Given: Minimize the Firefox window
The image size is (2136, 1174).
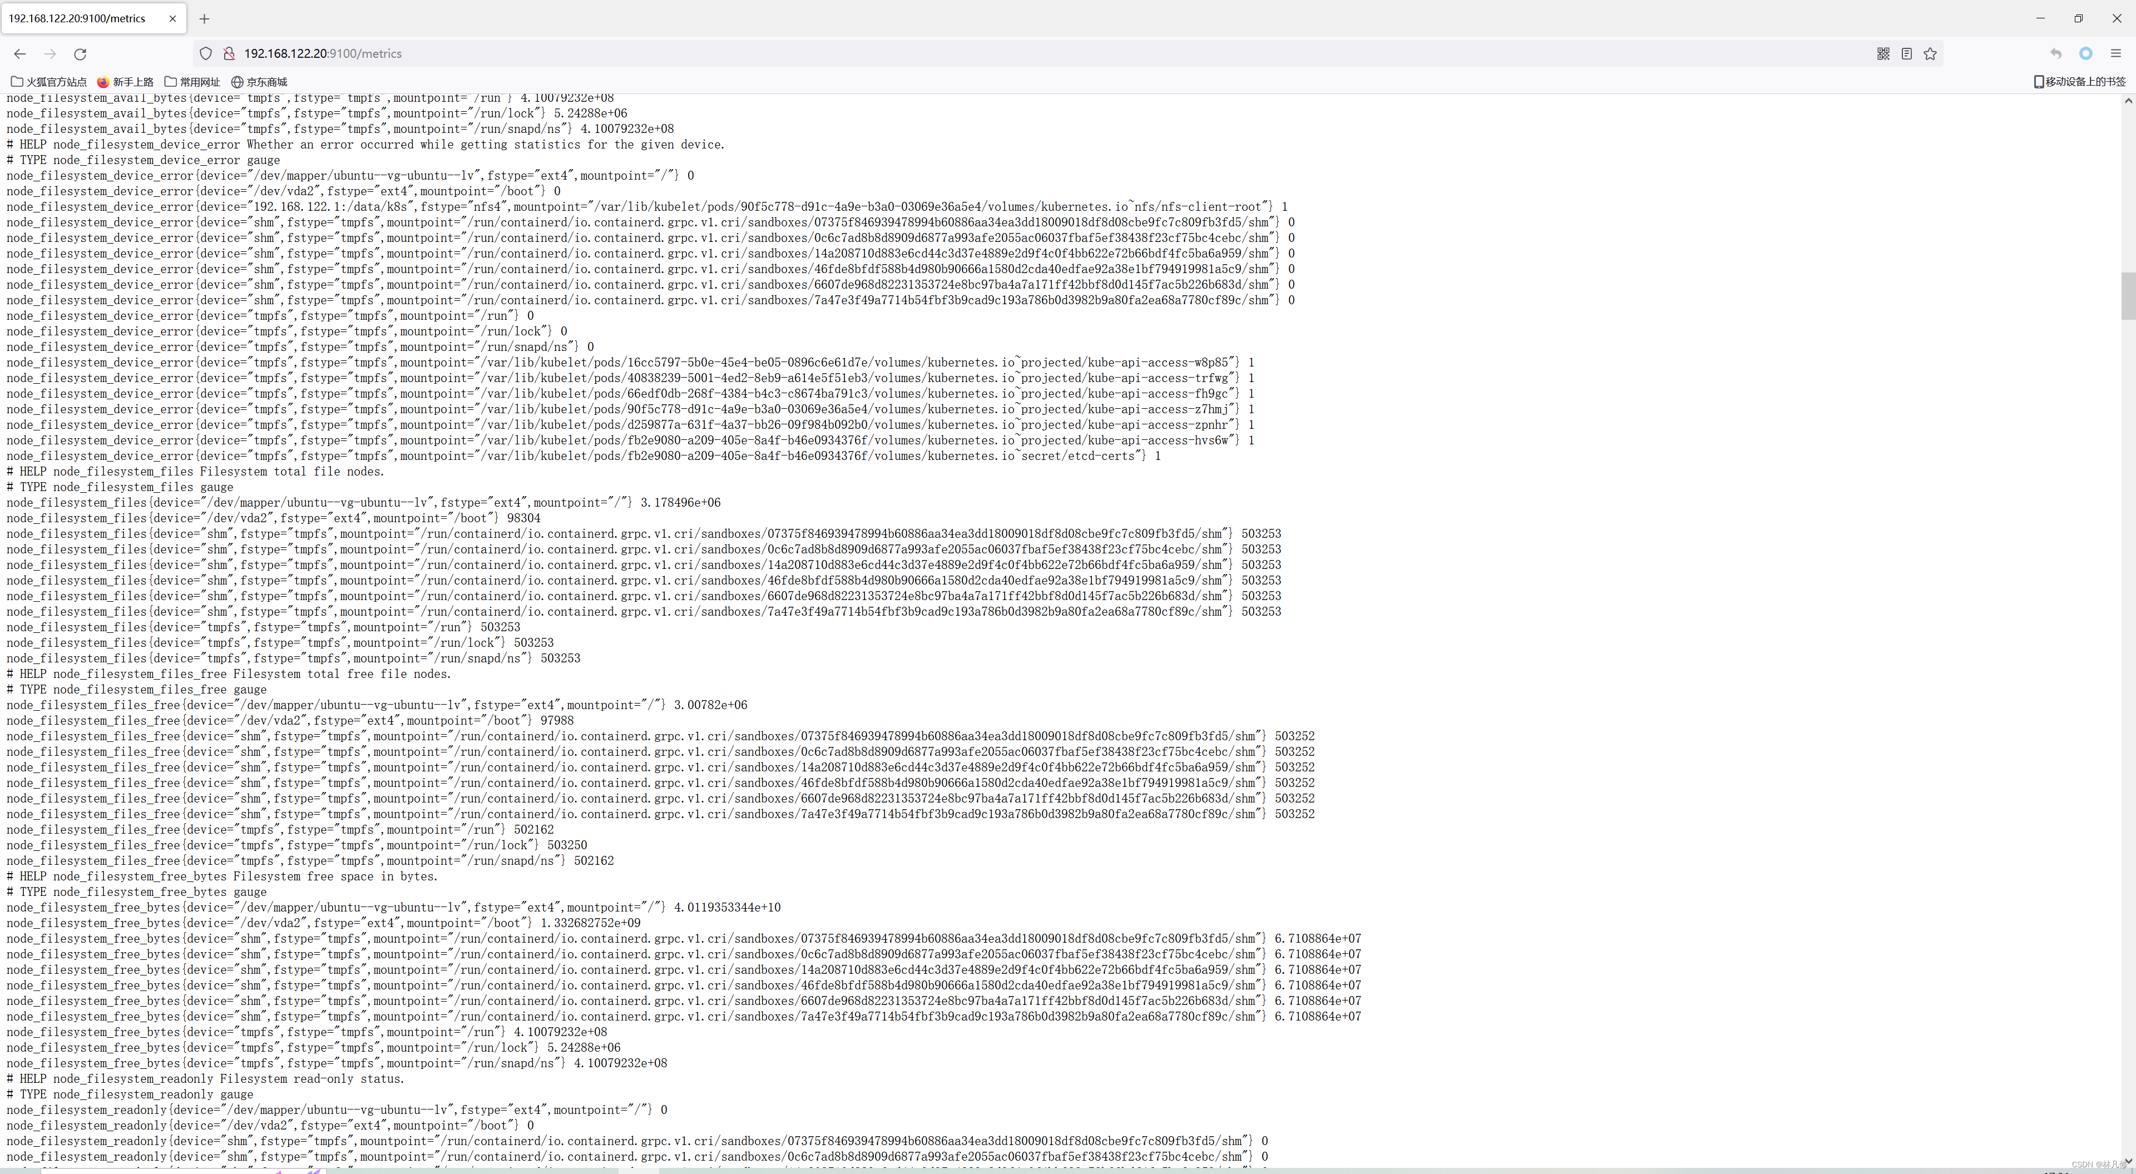Looking at the screenshot, I should pos(2040,18).
